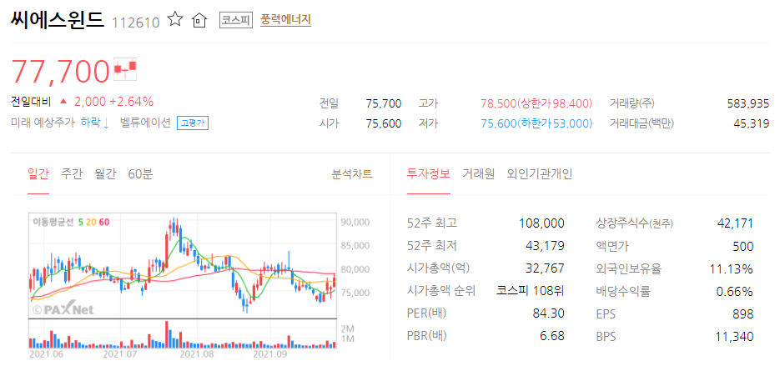Click the 액면가 value 500

743,246
